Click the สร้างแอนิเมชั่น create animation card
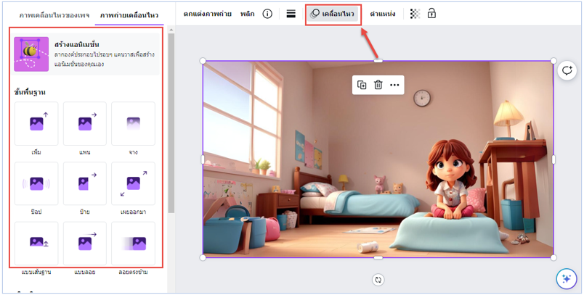This screenshot has height=295, width=584. tap(86, 54)
